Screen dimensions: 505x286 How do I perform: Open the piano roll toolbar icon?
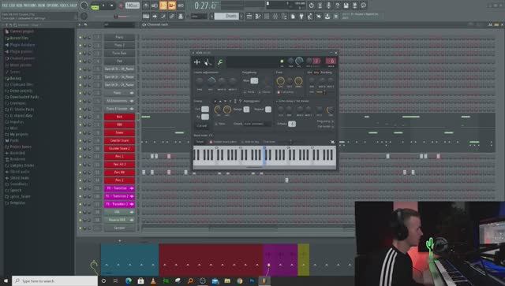(x=258, y=16)
